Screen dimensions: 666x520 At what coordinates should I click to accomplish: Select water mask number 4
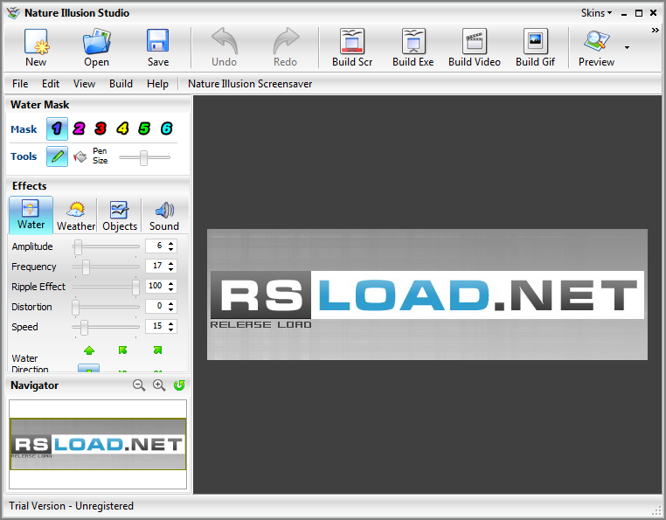pos(122,128)
